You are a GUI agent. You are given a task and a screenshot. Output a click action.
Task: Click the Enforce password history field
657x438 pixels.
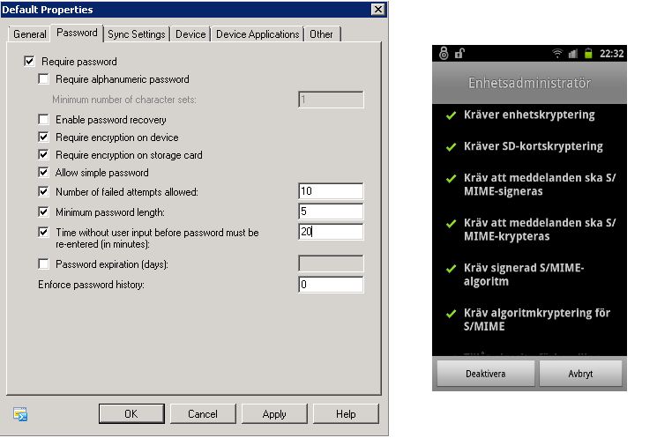tap(331, 285)
